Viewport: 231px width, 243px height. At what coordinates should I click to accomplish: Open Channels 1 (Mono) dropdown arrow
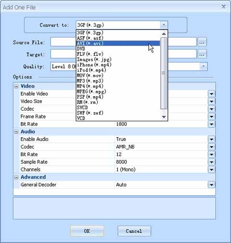(211, 169)
